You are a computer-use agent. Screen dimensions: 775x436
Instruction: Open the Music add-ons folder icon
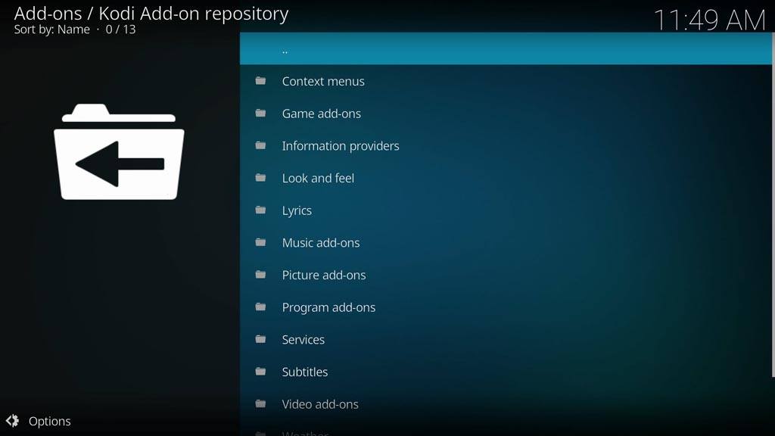260,242
